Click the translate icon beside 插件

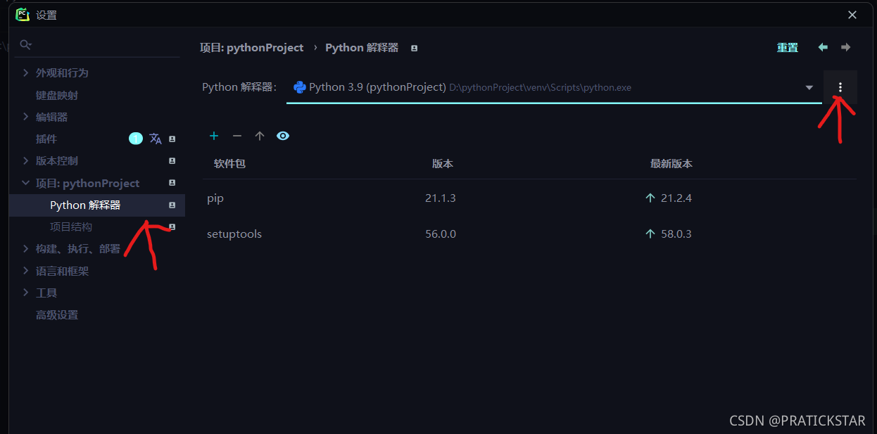156,139
